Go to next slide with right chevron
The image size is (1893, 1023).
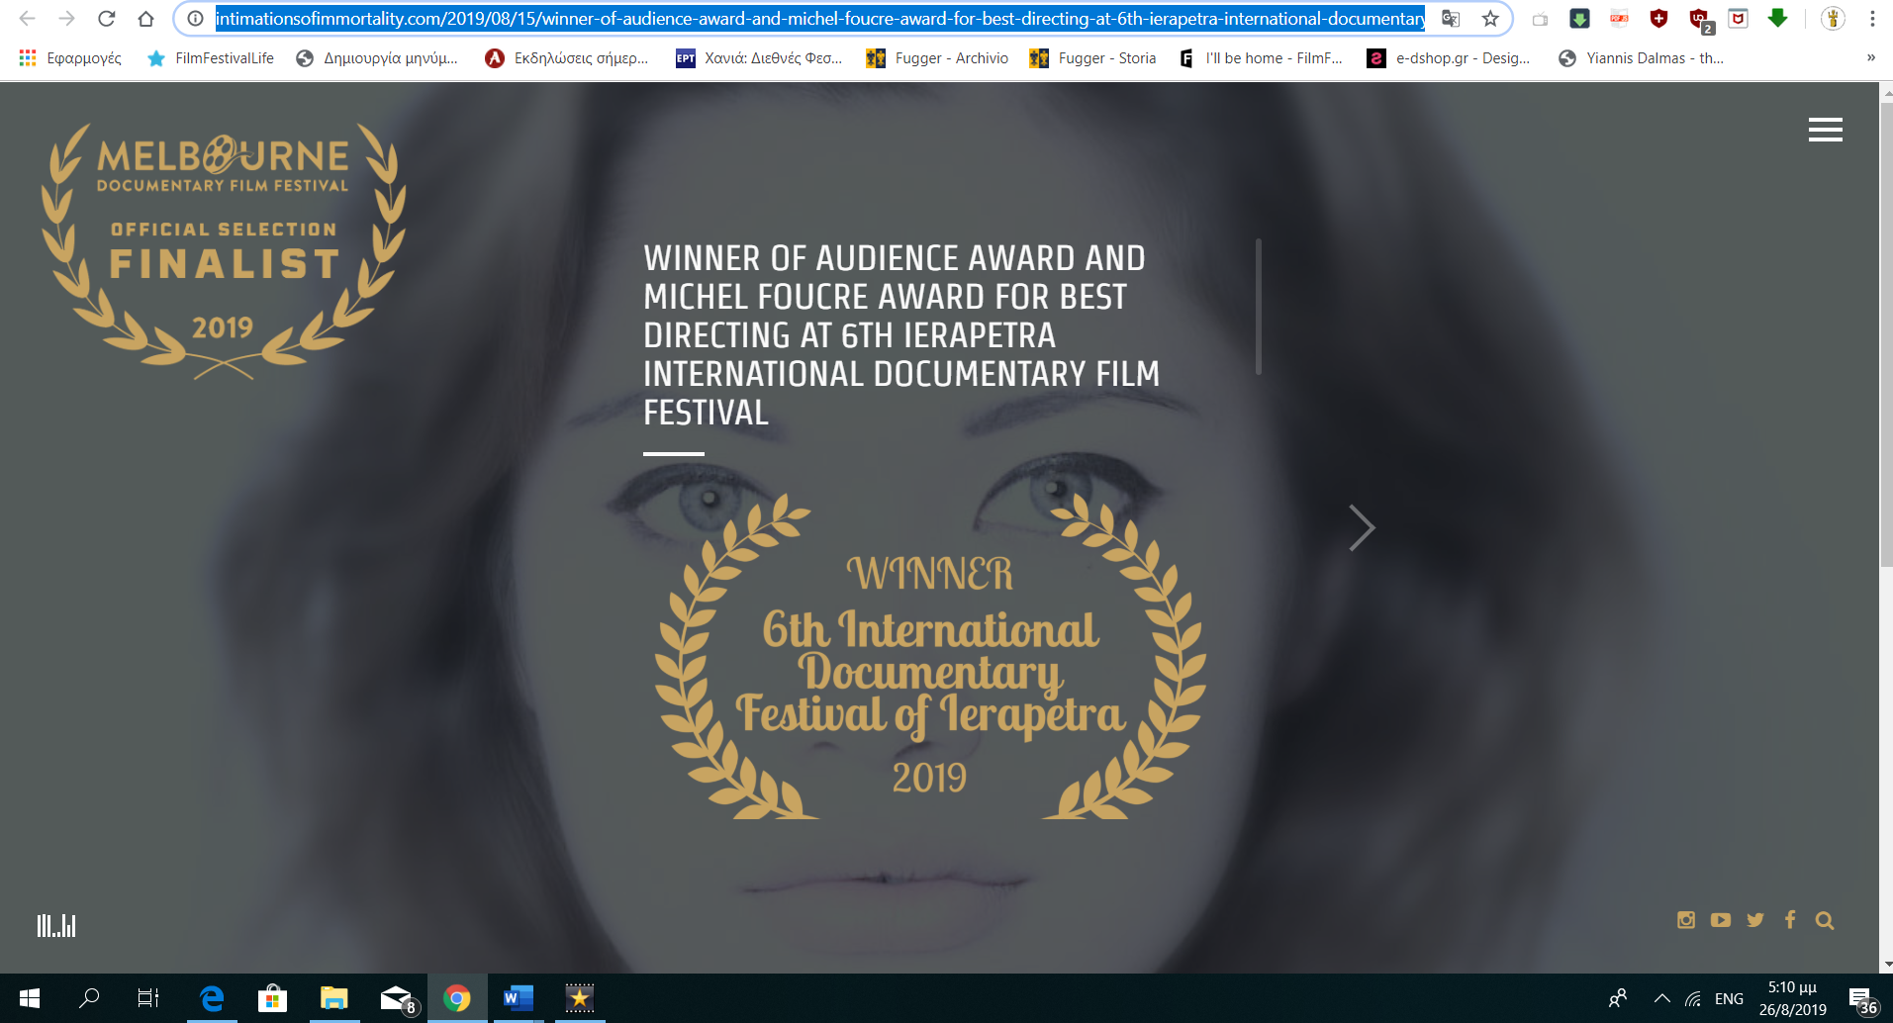pyautogui.click(x=1362, y=527)
